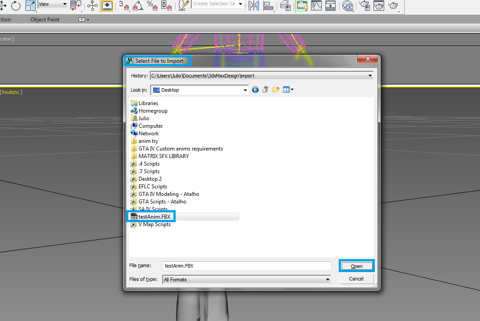Select the 'Desktop 2' shortcut
The image size is (480, 321).
pos(146,179)
